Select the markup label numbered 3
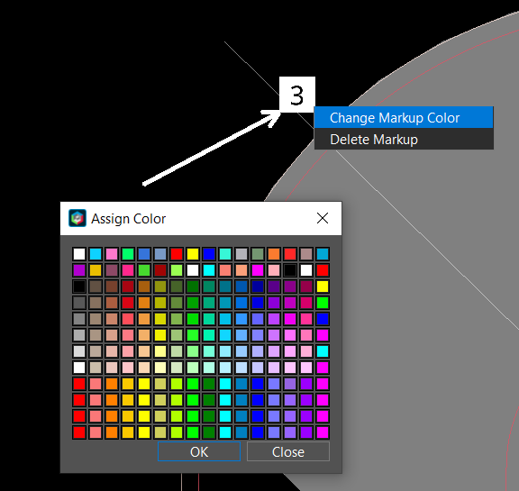 coord(297,95)
